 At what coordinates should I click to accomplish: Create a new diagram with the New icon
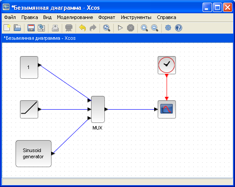coord(7,28)
